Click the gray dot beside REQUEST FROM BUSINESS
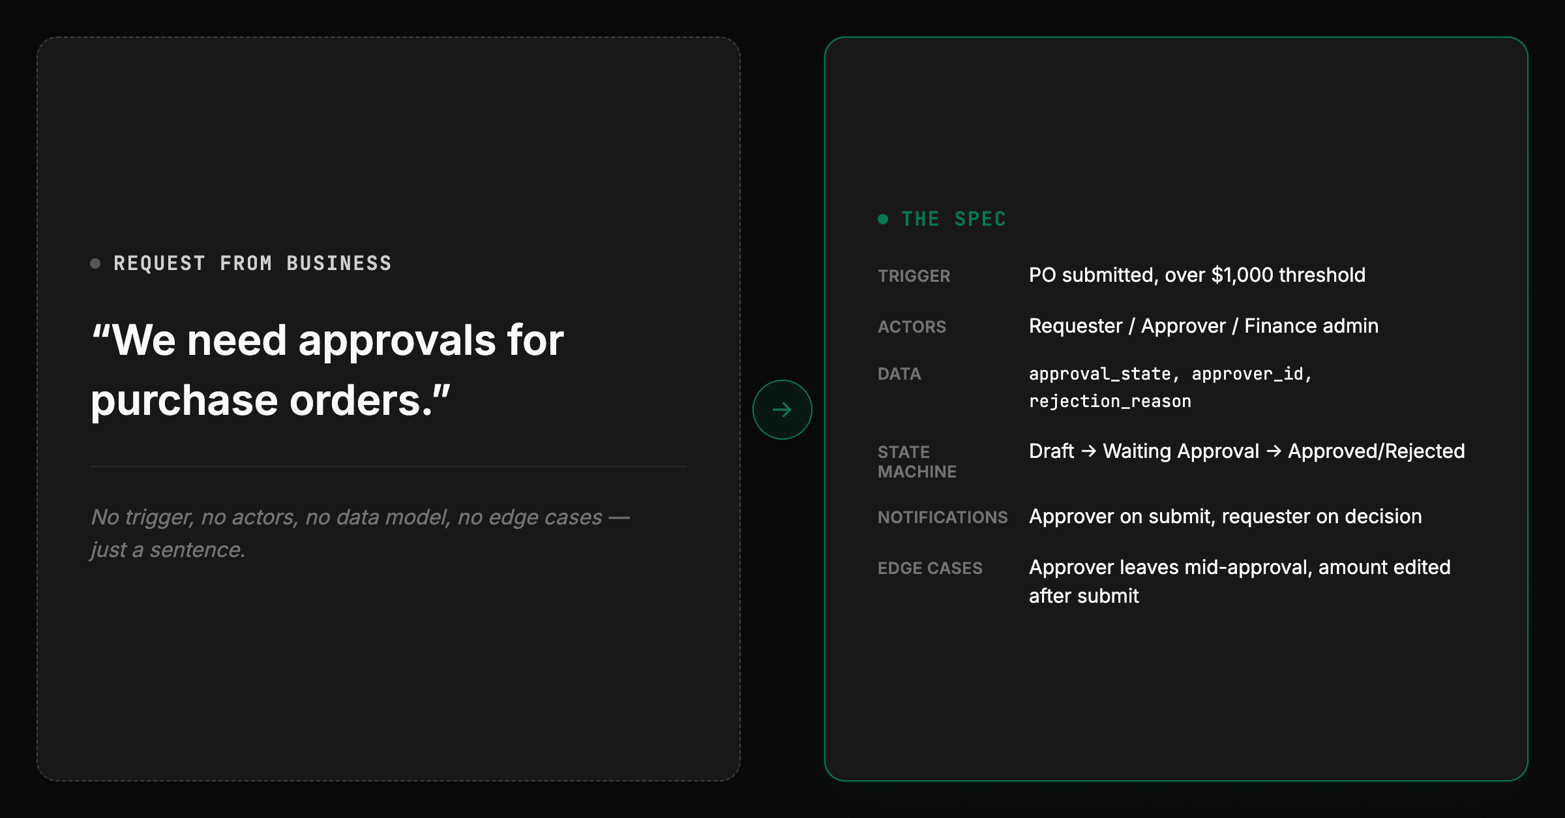1565x818 pixels. [x=95, y=264]
